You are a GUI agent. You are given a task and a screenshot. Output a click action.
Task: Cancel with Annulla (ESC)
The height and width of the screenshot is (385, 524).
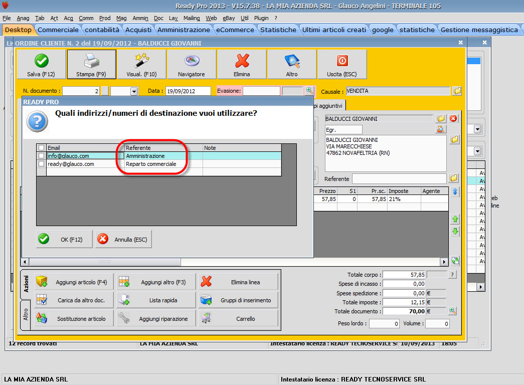[123, 239]
